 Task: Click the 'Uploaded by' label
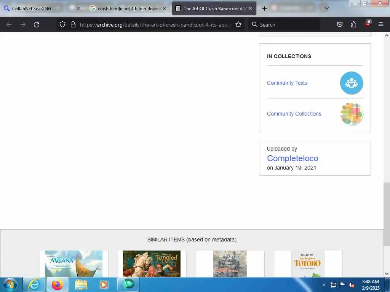[282, 149]
